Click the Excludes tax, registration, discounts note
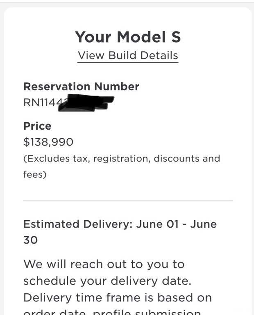Image resolution: width=254 pixels, height=315 pixels. click(122, 159)
